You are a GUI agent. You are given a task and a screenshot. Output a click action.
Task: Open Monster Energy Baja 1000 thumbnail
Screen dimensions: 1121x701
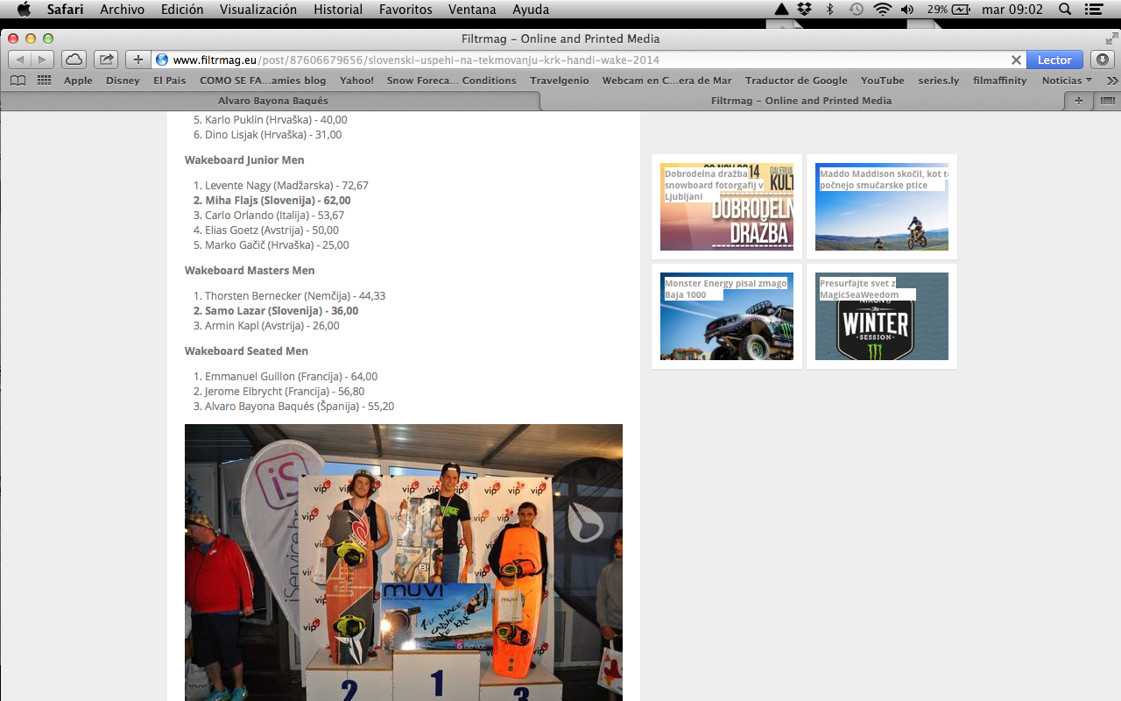[x=727, y=316]
